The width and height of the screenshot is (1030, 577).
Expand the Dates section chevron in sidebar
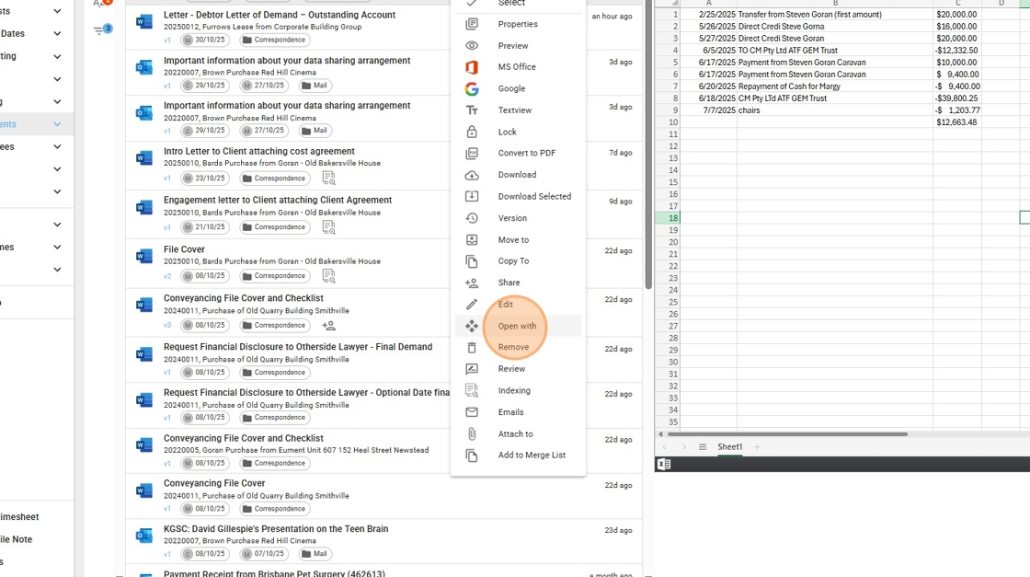coord(57,34)
